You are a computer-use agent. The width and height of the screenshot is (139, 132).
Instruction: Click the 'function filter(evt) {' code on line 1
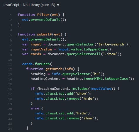pyautogui.click(x=41, y=15)
